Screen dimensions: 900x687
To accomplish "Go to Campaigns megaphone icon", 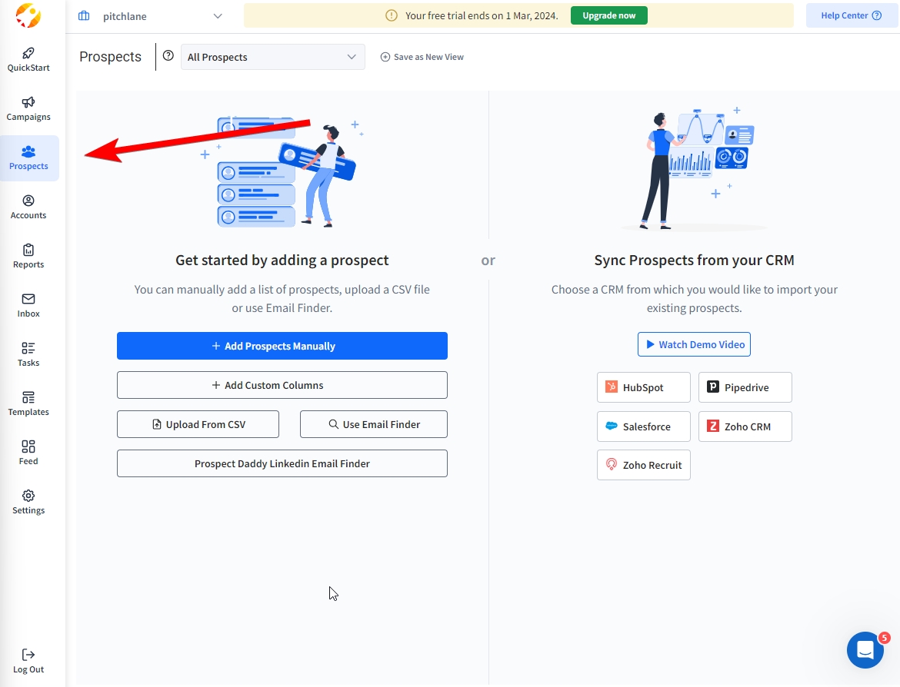I will (x=28, y=103).
